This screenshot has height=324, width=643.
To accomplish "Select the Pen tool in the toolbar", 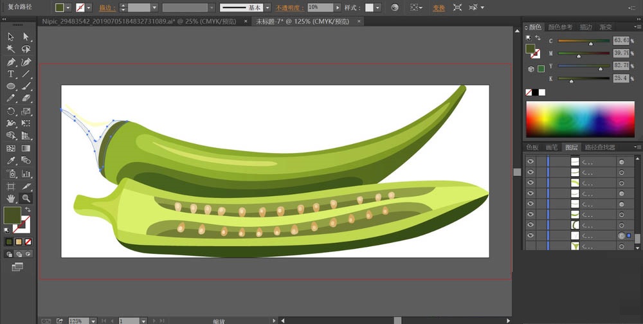I will [11, 62].
